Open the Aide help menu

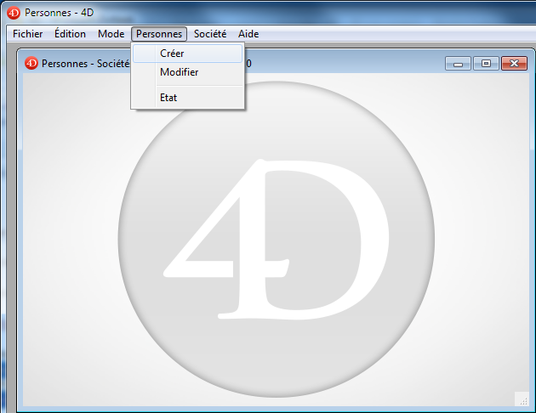(248, 34)
